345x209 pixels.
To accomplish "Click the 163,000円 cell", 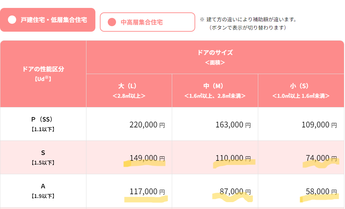I will 215,124.
